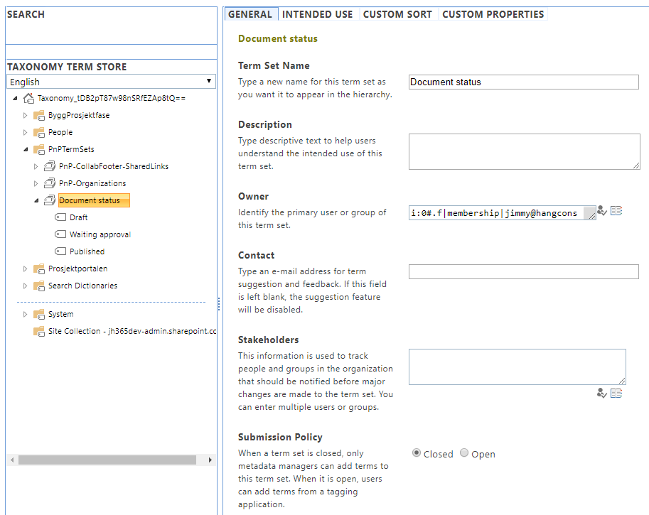
Task: Expand the Search Dictionaries group
Action: coord(26,286)
